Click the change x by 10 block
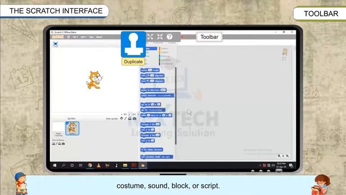Screen dimensions: 346x195 pyautogui.click(x=150, y=124)
